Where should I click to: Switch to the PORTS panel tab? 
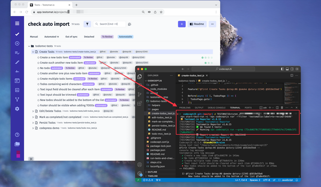(248, 108)
